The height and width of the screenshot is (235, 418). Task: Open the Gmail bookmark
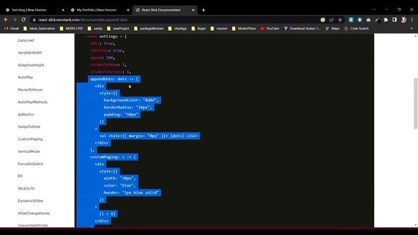(x=12, y=29)
